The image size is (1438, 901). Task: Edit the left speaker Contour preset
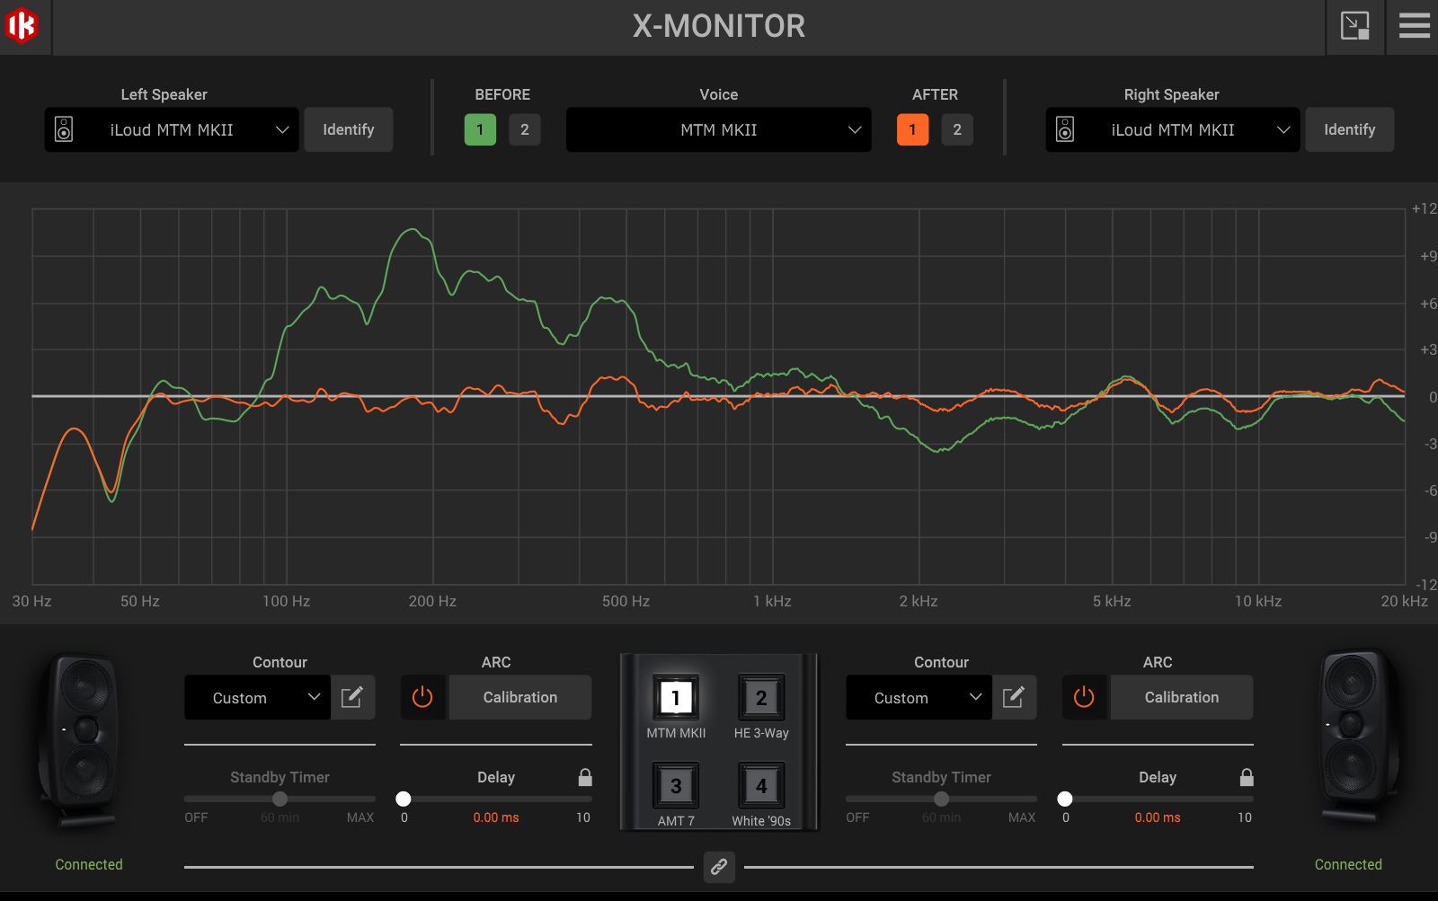(352, 697)
